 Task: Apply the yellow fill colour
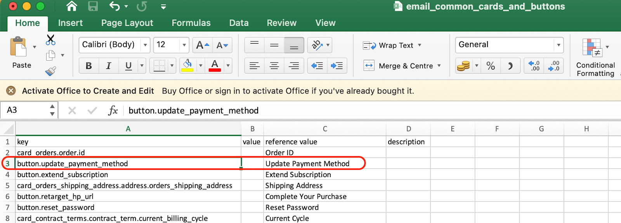[x=187, y=66]
